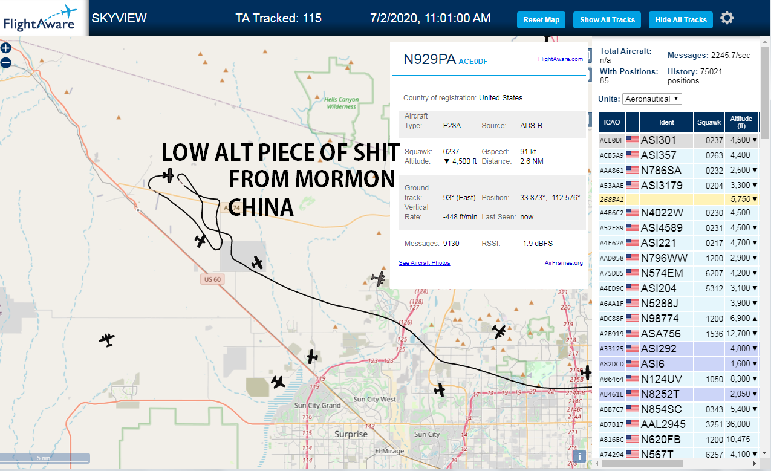The height and width of the screenshot is (471, 771).
Task: Select the N786SA row in aircraft table
Action: [x=678, y=171]
